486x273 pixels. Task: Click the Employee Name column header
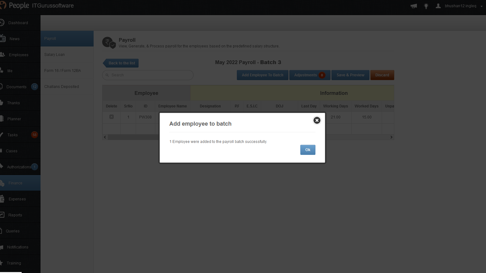(172, 106)
